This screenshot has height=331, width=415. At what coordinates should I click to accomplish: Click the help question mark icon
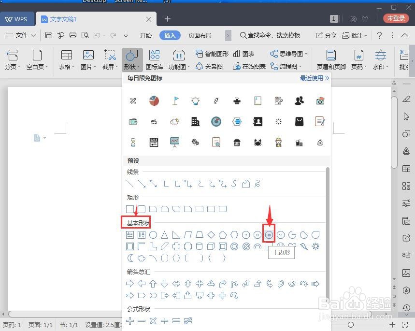[x=379, y=35]
